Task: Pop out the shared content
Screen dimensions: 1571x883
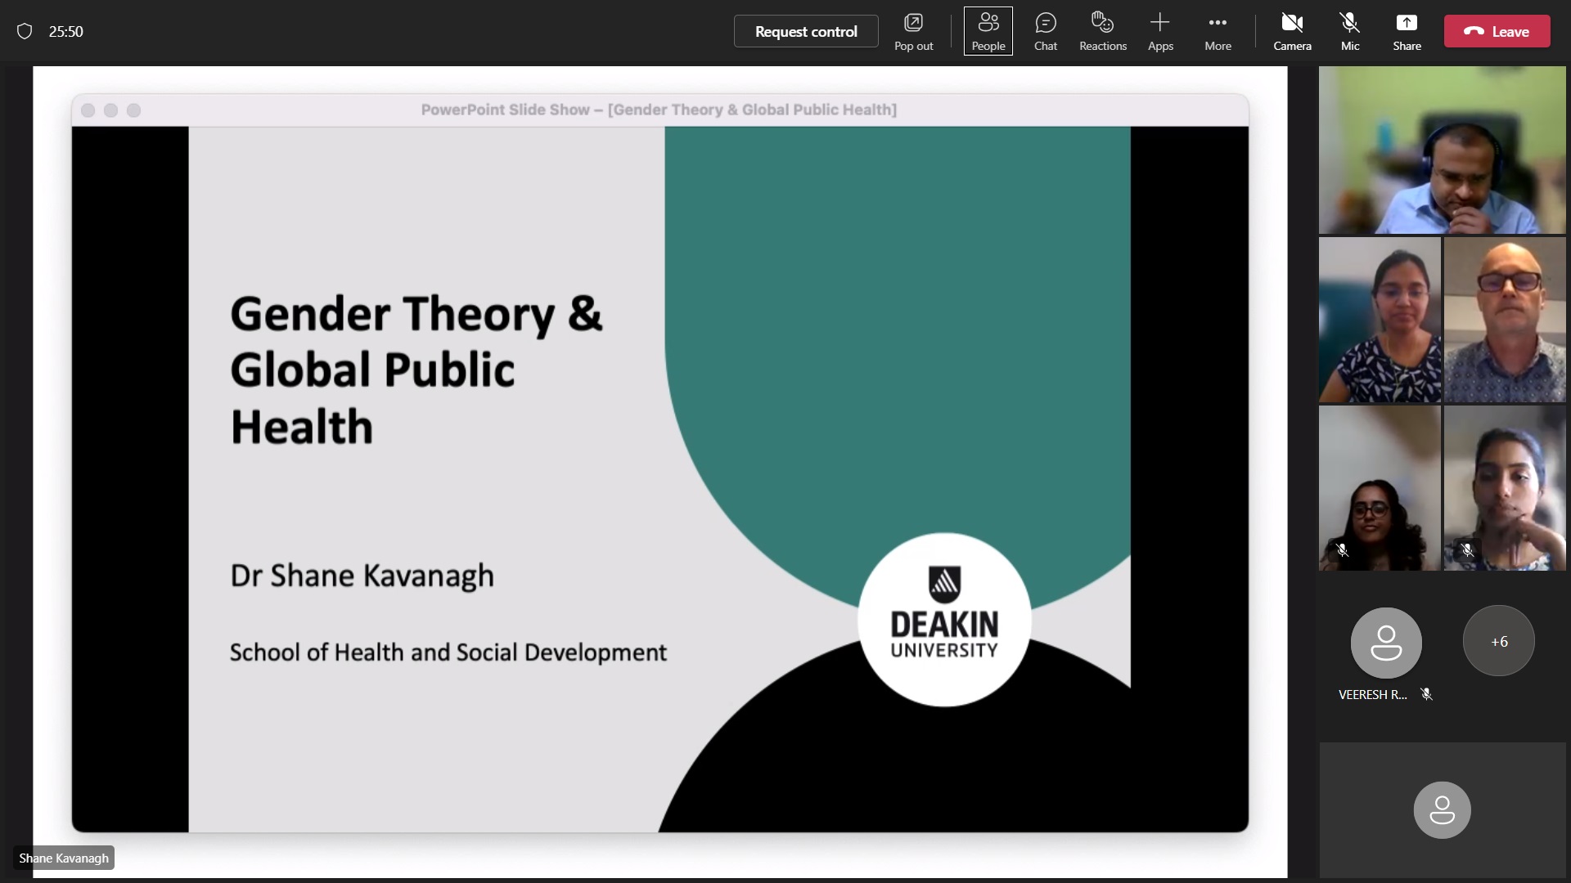Action: [x=914, y=31]
